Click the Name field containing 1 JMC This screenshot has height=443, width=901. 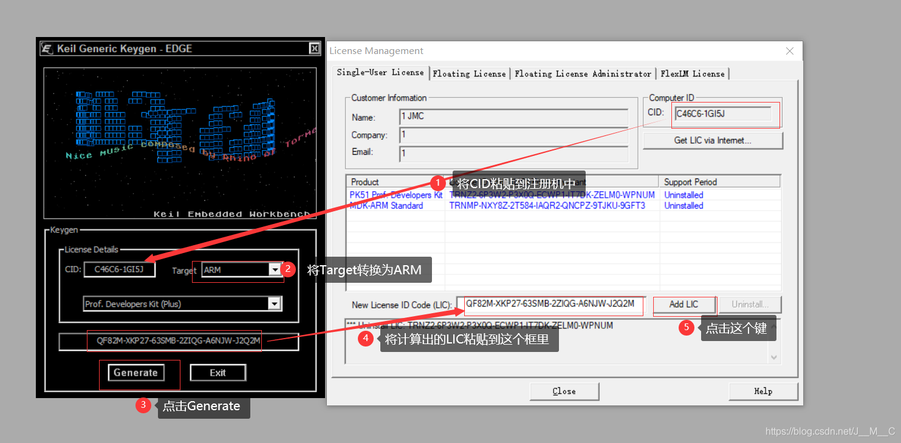pos(513,117)
